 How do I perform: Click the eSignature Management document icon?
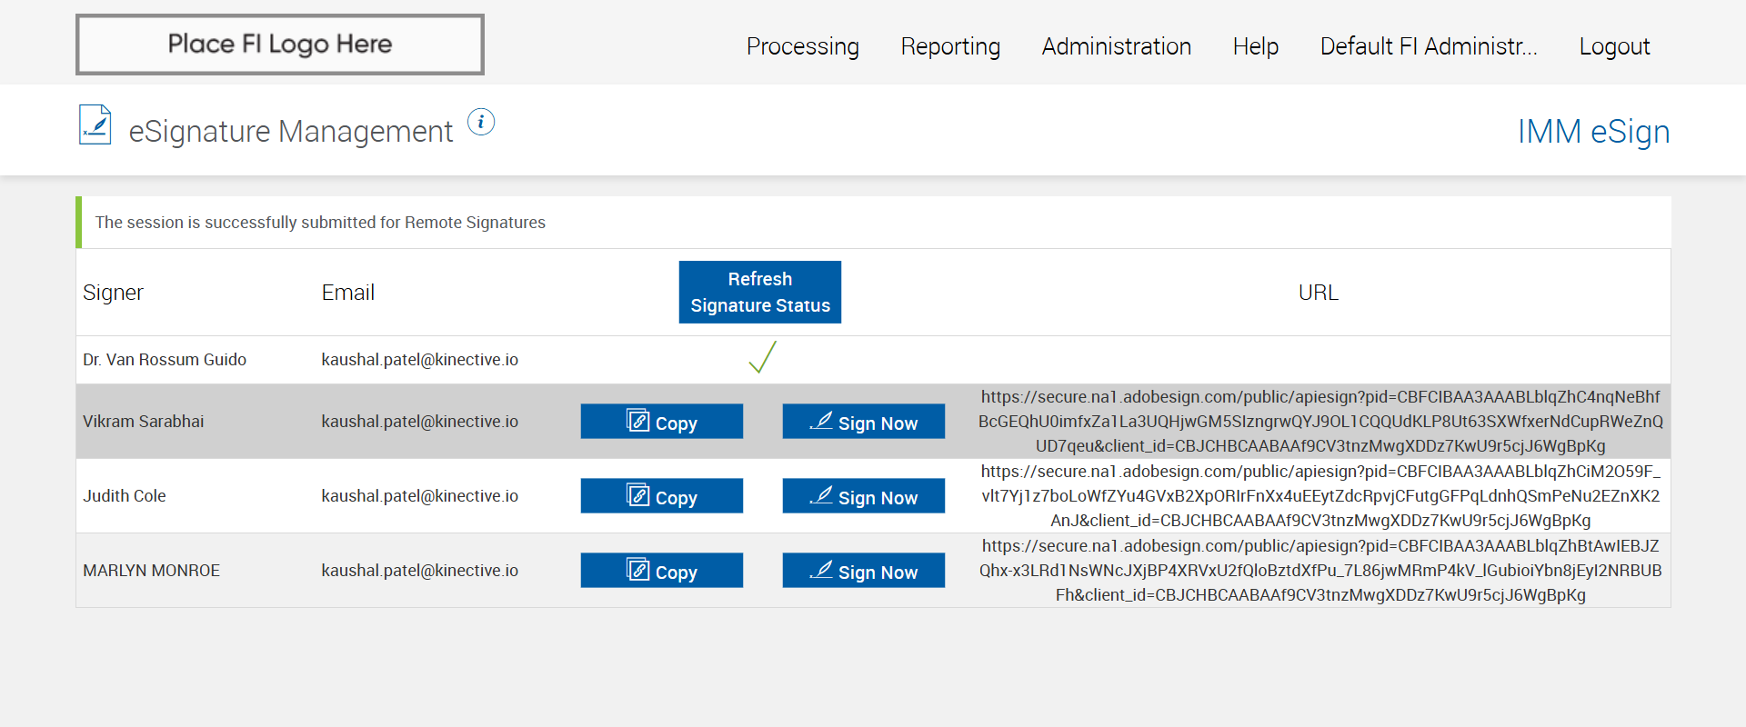(95, 125)
